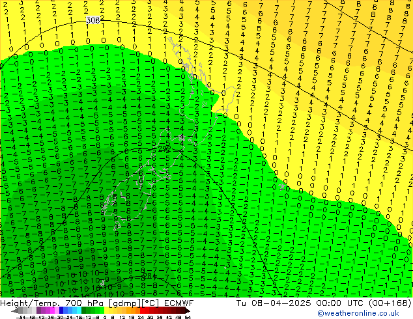Click the bright red segment of the color scale

pyautogui.click(x=142, y=311)
